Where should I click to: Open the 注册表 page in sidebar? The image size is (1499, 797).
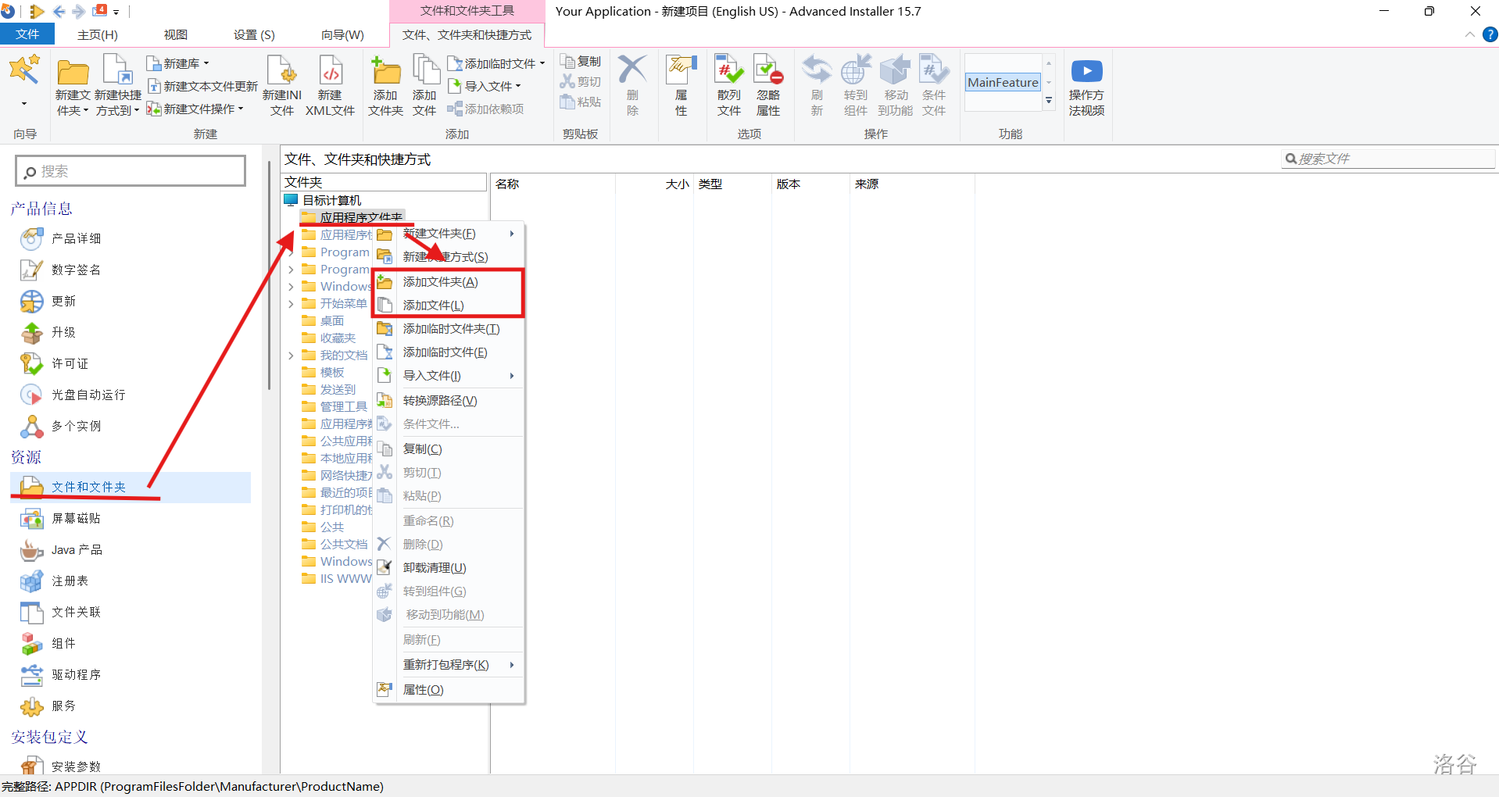point(70,581)
